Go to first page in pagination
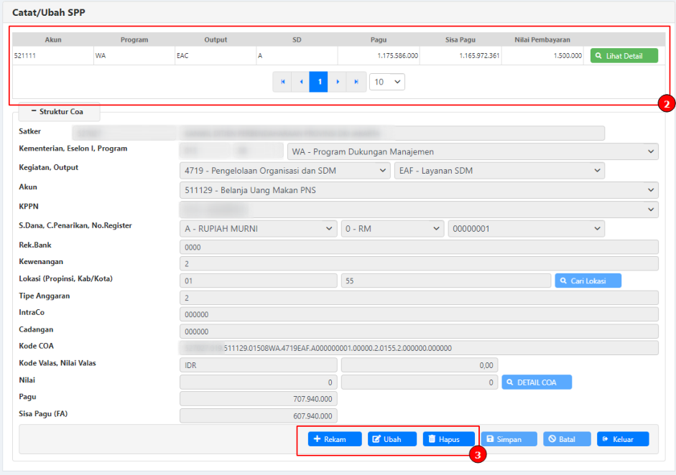676x475 pixels. tap(282, 82)
